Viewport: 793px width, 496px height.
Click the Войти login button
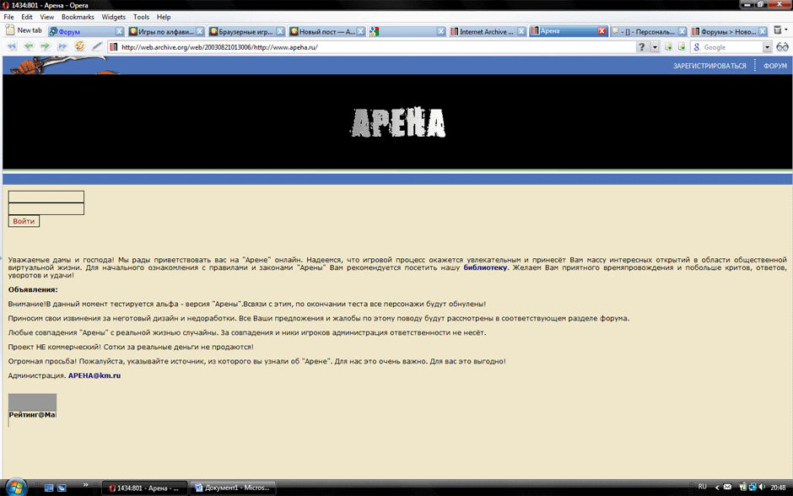(24, 221)
